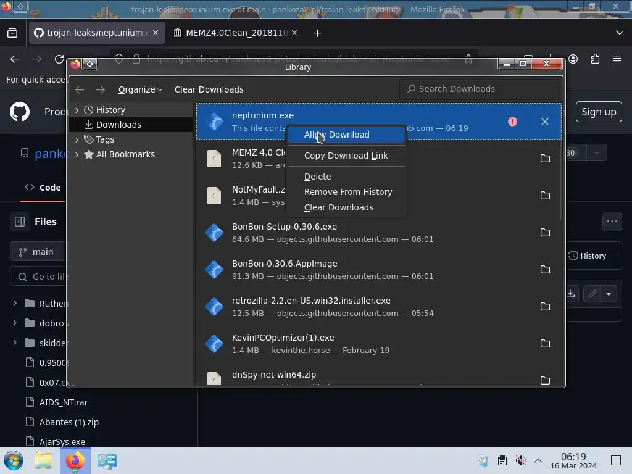The image size is (632, 474).
Task: Click the neptunium.exe red warning icon
Action: pyautogui.click(x=512, y=122)
